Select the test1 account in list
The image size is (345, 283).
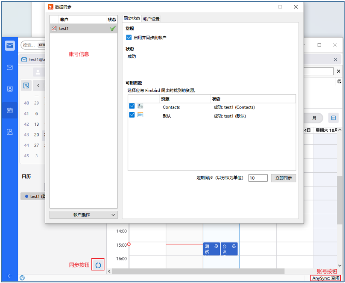(x=81, y=29)
